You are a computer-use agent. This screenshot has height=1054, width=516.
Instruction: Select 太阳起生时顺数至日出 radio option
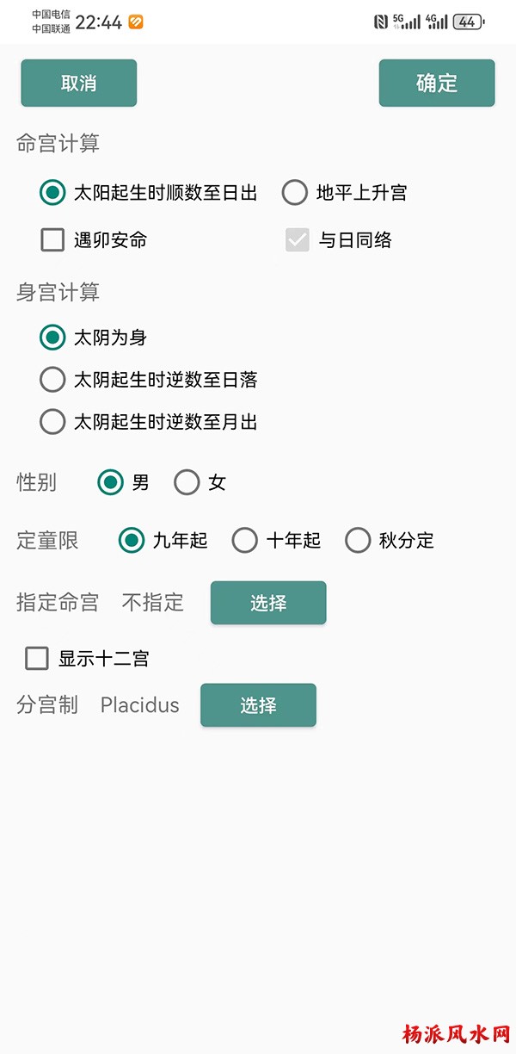[53, 192]
